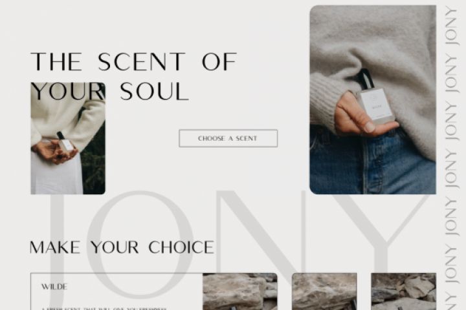
Task: Click the large background letter O of JONY
Action: tap(140, 245)
